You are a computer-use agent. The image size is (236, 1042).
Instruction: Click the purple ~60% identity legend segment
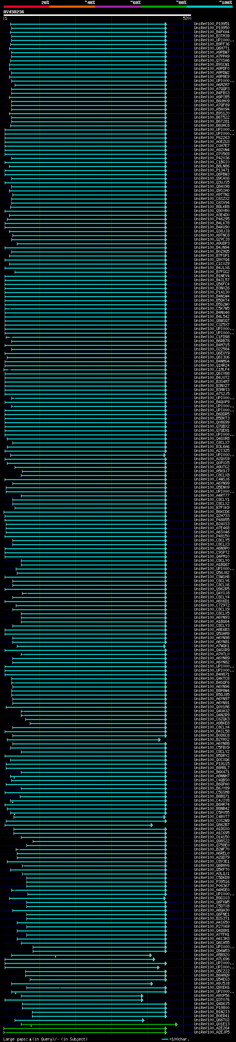118,7
